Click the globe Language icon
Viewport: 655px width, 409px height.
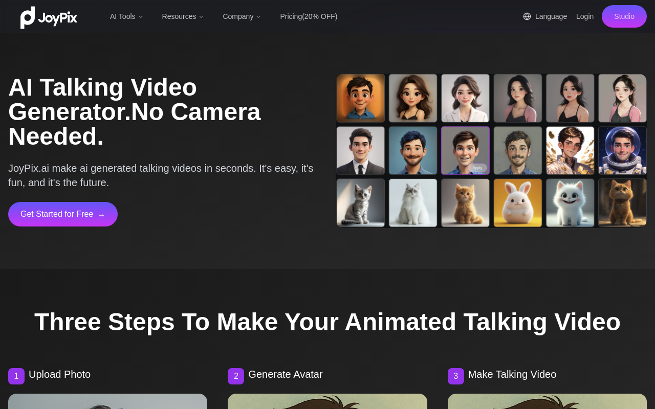click(527, 16)
